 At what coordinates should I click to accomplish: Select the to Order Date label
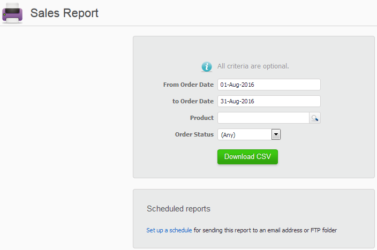pos(193,101)
